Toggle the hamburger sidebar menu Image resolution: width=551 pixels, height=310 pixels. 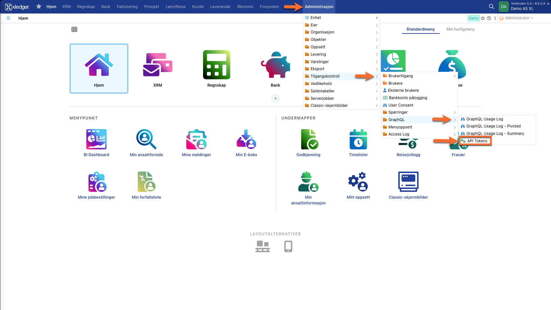point(8,18)
